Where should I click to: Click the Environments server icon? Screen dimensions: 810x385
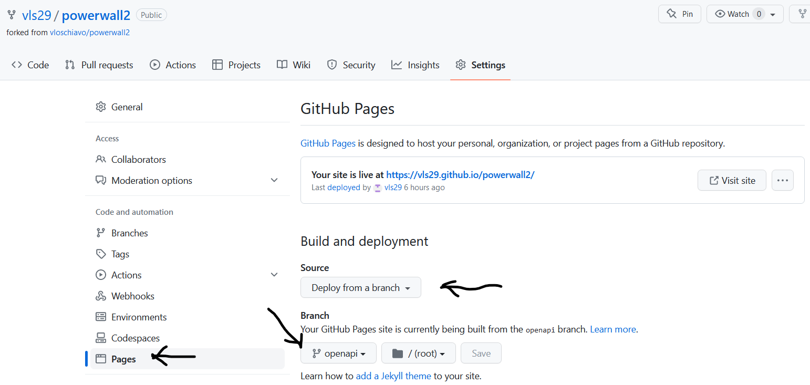(x=101, y=317)
